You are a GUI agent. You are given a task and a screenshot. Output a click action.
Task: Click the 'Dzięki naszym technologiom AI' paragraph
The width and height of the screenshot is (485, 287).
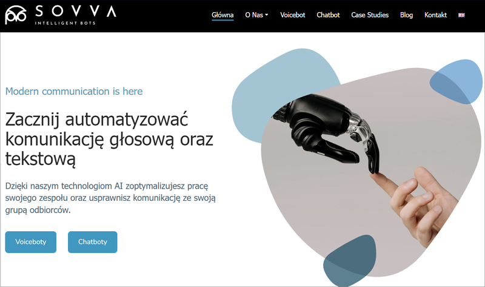(110, 198)
